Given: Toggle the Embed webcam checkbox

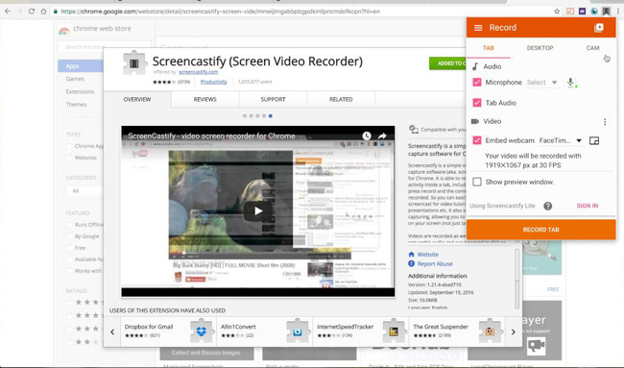Looking at the screenshot, I should click(x=477, y=140).
